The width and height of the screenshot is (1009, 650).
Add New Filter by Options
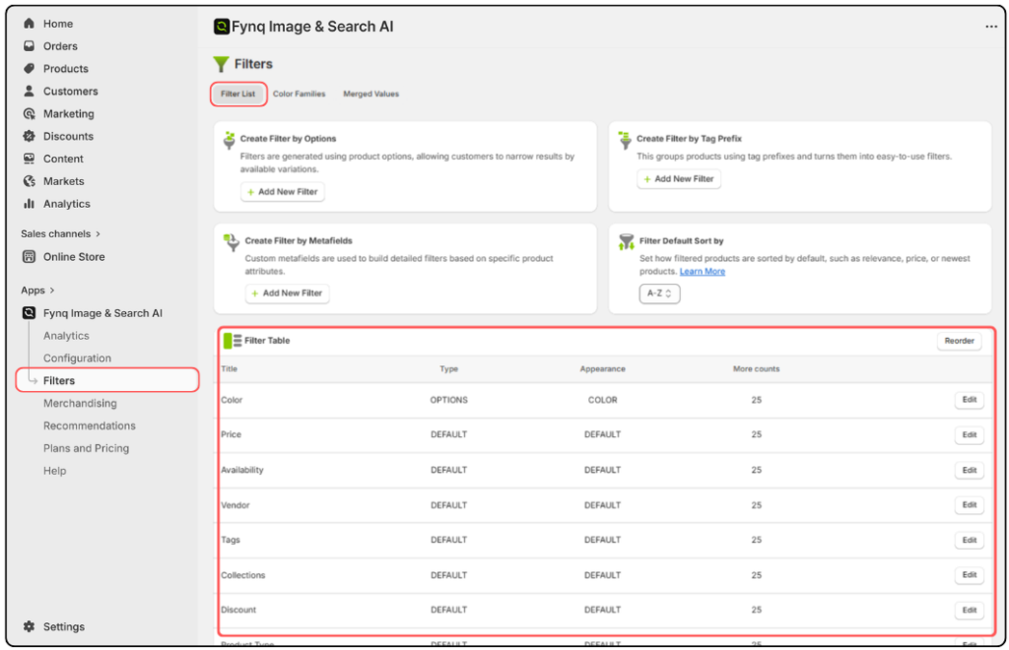pos(283,192)
